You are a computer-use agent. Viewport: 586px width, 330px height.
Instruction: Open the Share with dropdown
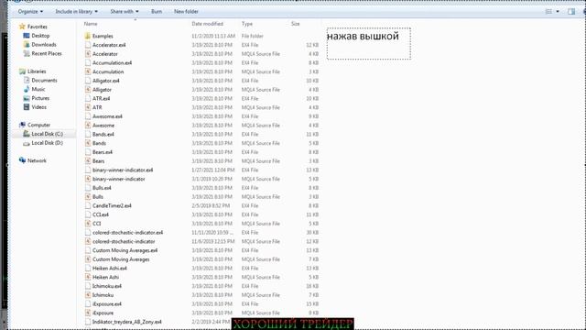coord(125,12)
